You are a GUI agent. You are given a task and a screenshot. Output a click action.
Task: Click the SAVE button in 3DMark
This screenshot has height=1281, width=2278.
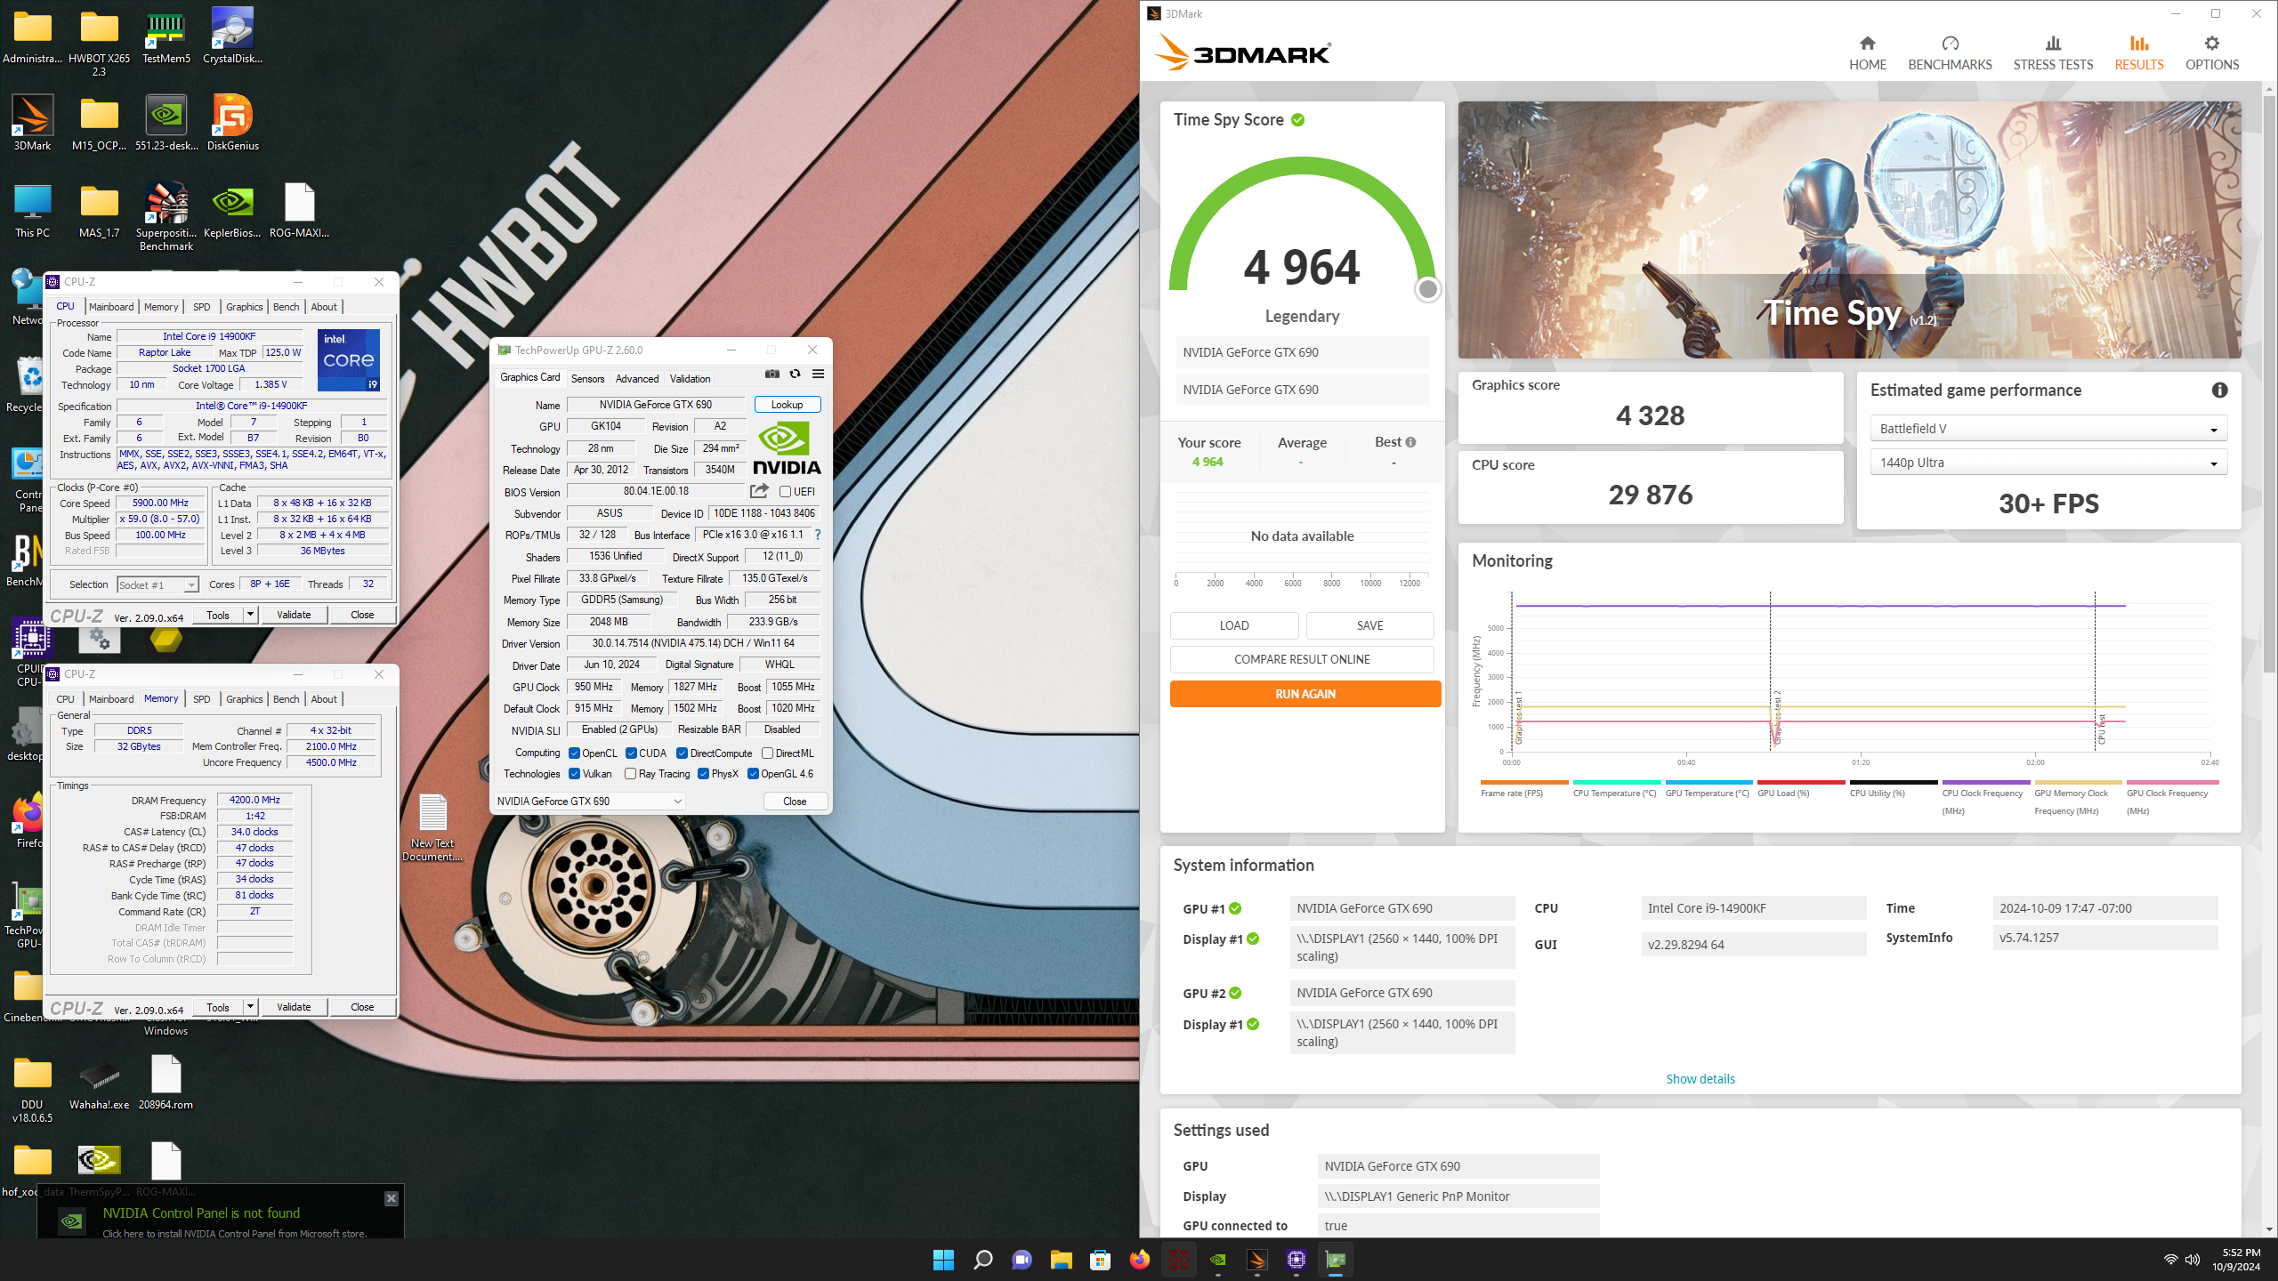point(1369,625)
